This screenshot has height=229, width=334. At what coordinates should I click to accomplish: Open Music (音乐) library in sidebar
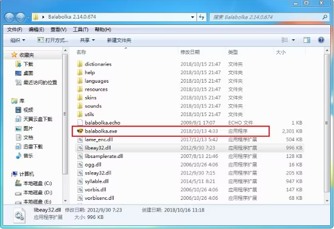point(24,156)
